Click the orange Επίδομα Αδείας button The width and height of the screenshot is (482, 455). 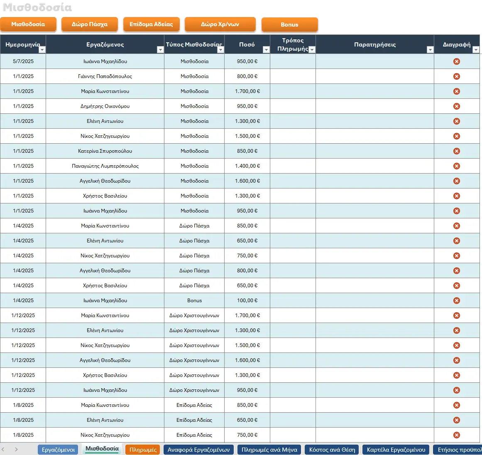tap(151, 24)
